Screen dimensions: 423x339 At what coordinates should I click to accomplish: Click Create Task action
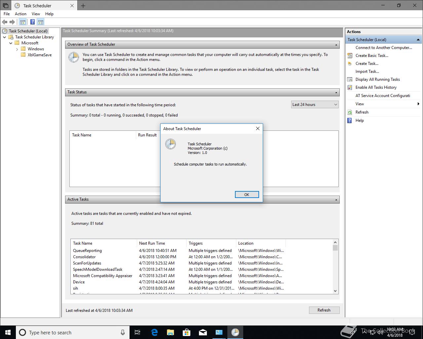coord(367,64)
